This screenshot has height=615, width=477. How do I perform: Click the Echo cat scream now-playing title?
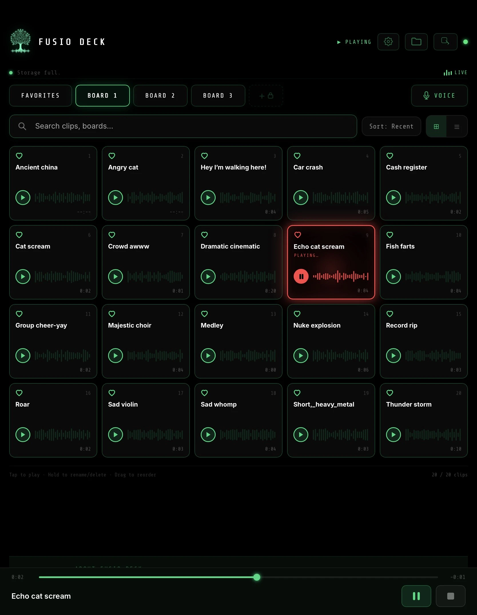41,596
